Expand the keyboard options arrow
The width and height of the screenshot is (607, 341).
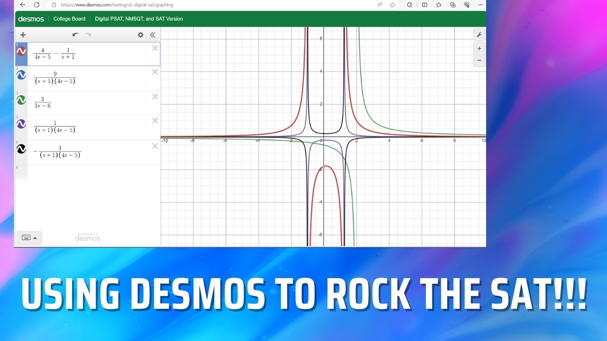pos(34,238)
